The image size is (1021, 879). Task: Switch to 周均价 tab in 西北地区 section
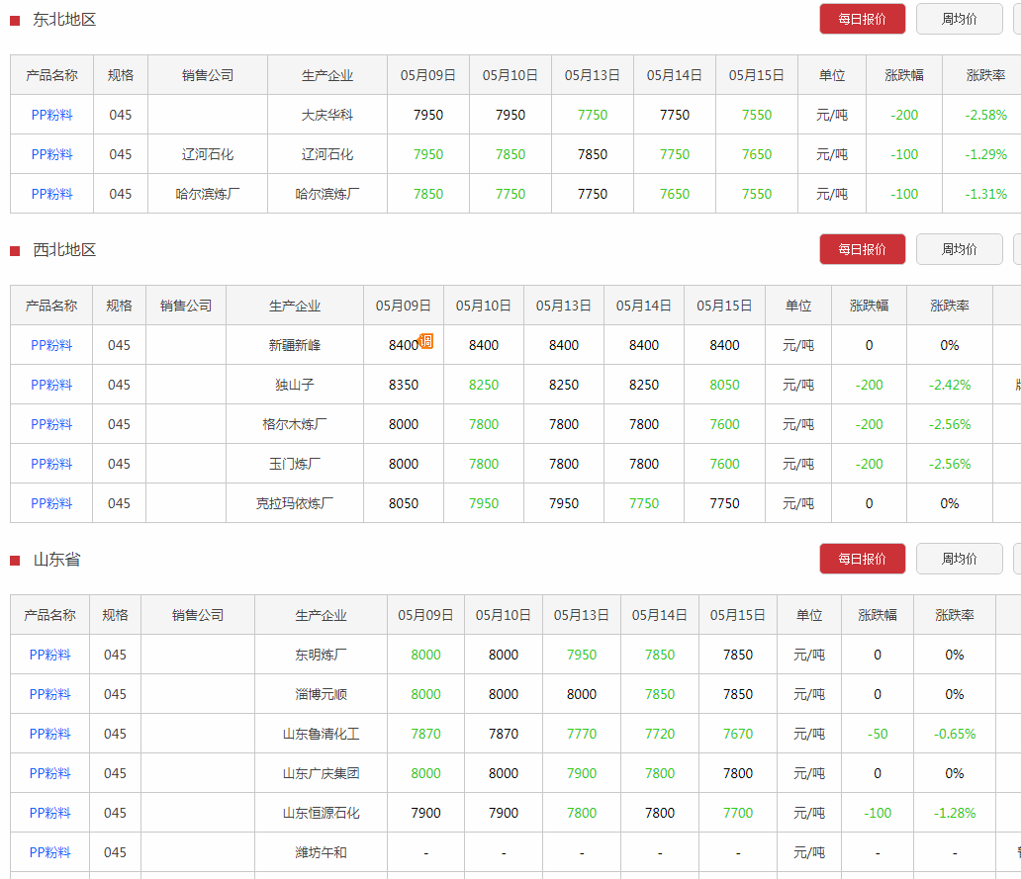coord(959,249)
